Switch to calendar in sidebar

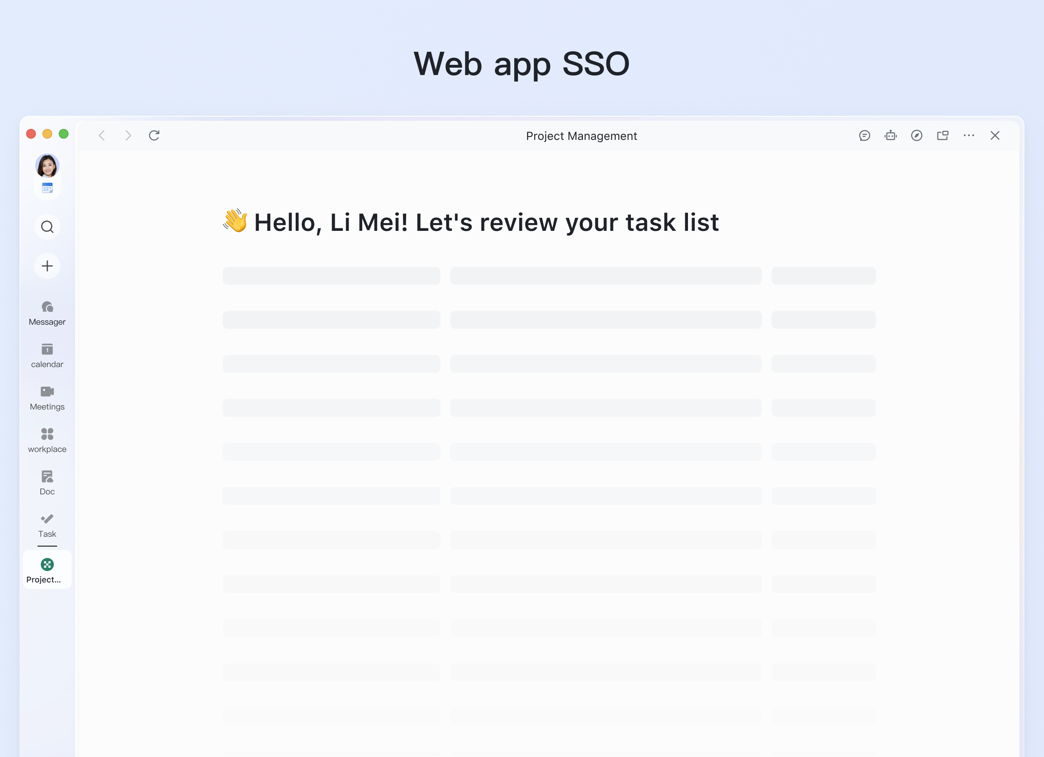(x=47, y=356)
